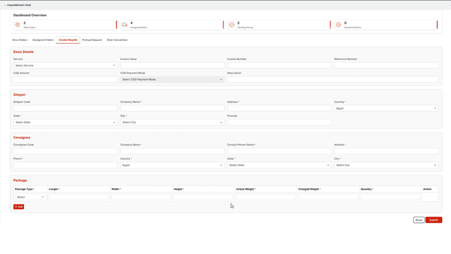Click the Shipper Code field
The image size is (451, 254).
pyautogui.click(x=65, y=108)
